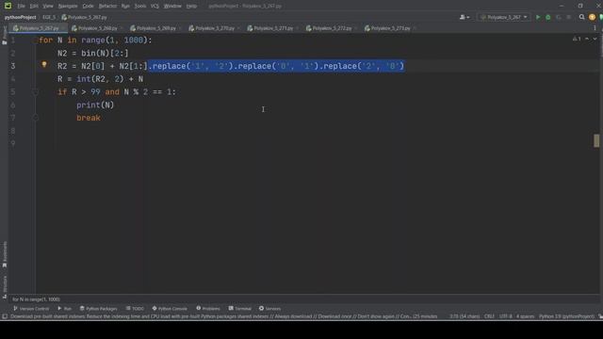Open the View menu
This screenshot has width=603, height=339.
(x=48, y=6)
